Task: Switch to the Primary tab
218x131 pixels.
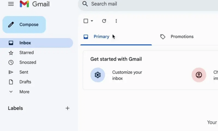Action: (116, 37)
